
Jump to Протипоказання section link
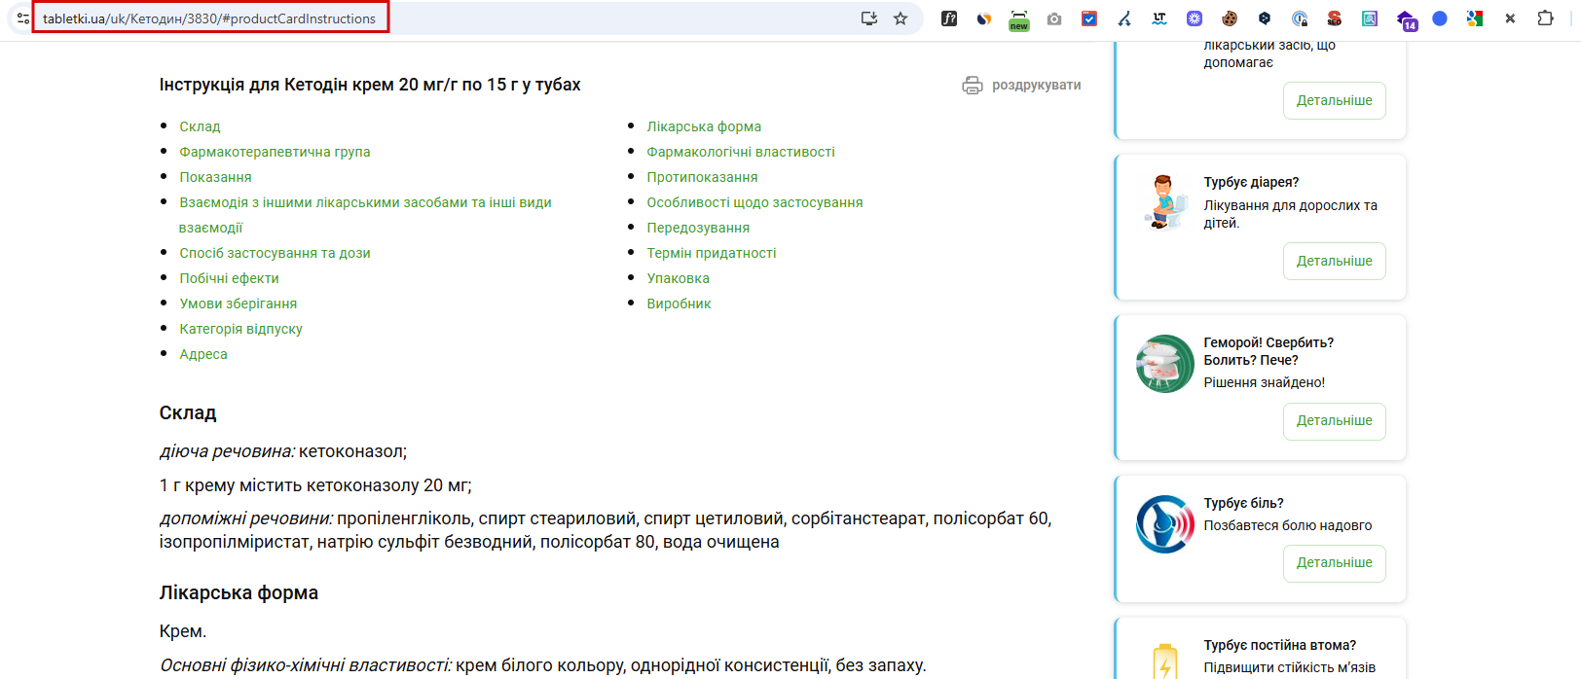coord(702,177)
